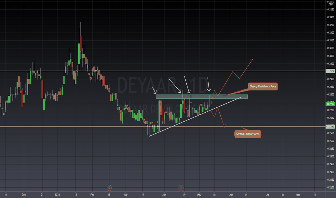
Task: Select the 0.2593 horizontal line price label
Action: pos(331,127)
